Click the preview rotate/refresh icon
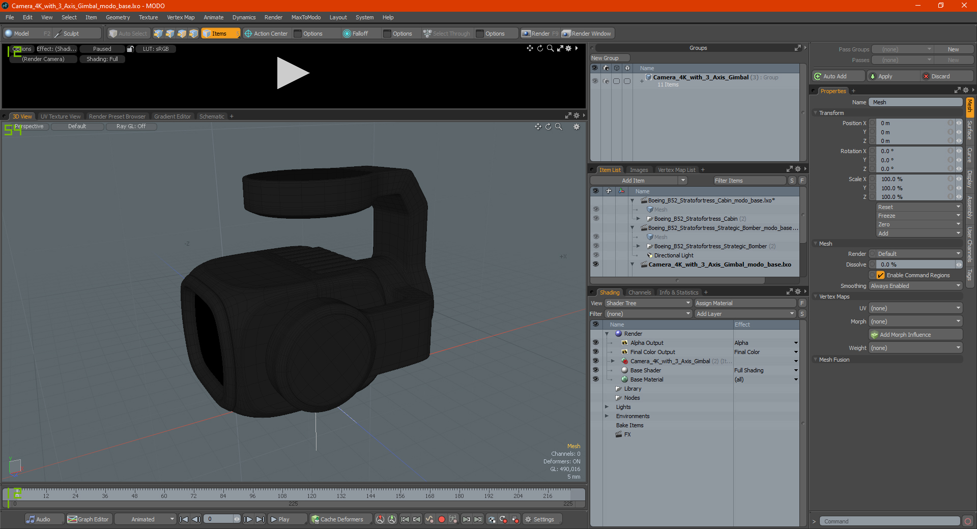Image resolution: width=977 pixels, height=529 pixels. tap(540, 48)
